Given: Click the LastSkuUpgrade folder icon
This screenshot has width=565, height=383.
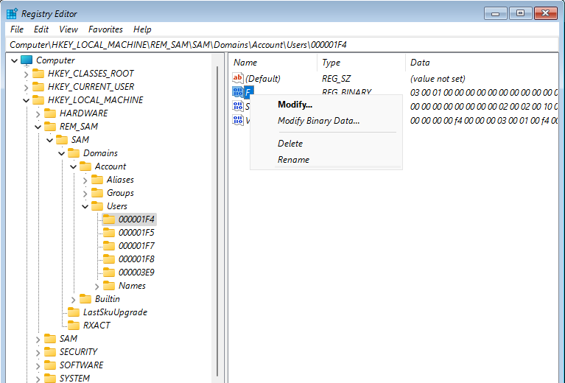Looking at the screenshot, I should pos(74,312).
